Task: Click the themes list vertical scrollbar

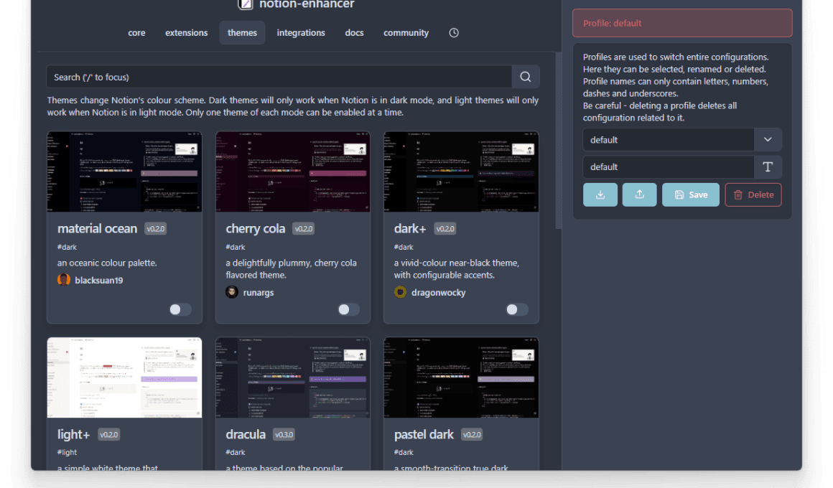Action: 559,141
